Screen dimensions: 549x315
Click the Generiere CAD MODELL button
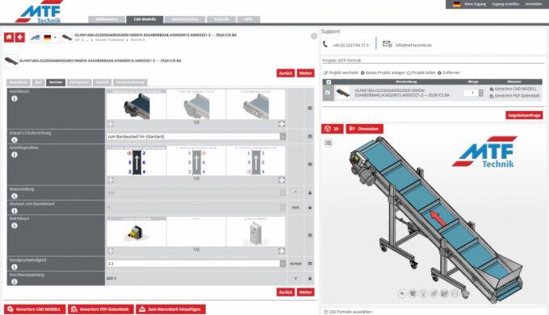click(36, 309)
